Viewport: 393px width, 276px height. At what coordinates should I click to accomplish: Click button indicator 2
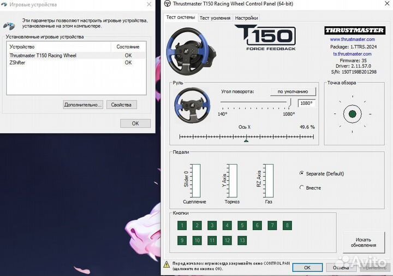(197, 225)
